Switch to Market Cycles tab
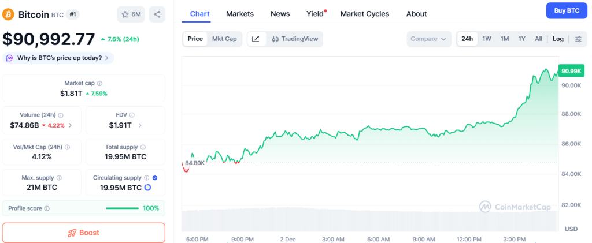This screenshot has width=592, height=243. tap(364, 14)
